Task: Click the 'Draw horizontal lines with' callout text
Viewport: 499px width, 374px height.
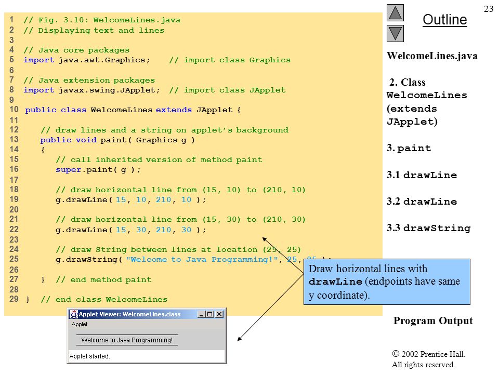Action: (368, 269)
